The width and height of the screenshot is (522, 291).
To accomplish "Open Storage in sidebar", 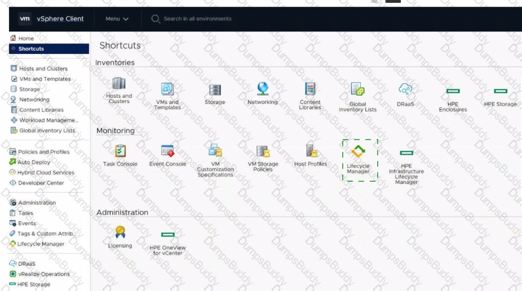I will click(29, 89).
